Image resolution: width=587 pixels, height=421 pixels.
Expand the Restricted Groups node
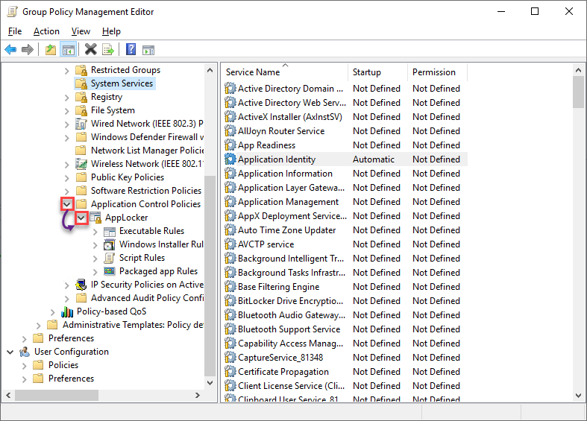tap(66, 71)
